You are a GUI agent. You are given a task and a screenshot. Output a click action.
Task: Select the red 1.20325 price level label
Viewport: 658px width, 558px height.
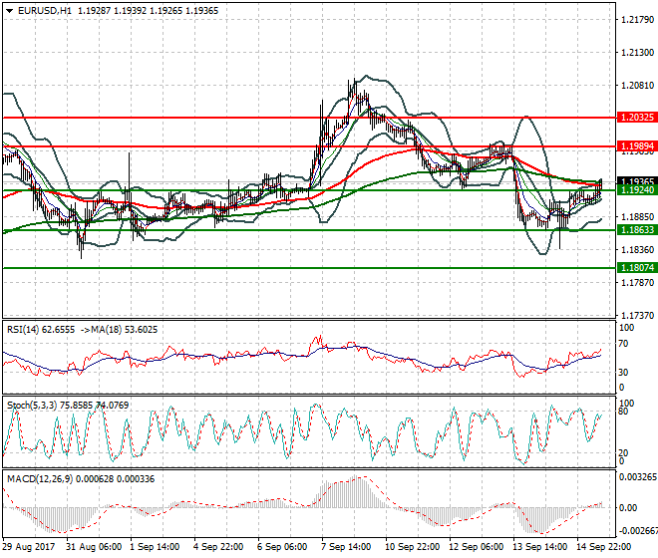click(637, 118)
